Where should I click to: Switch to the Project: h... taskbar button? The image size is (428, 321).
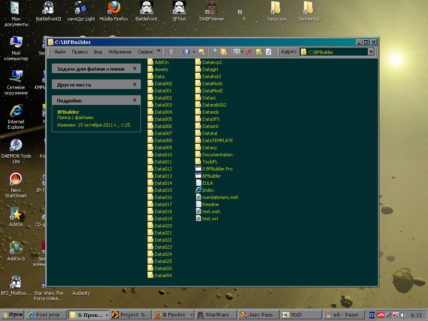pos(131,315)
